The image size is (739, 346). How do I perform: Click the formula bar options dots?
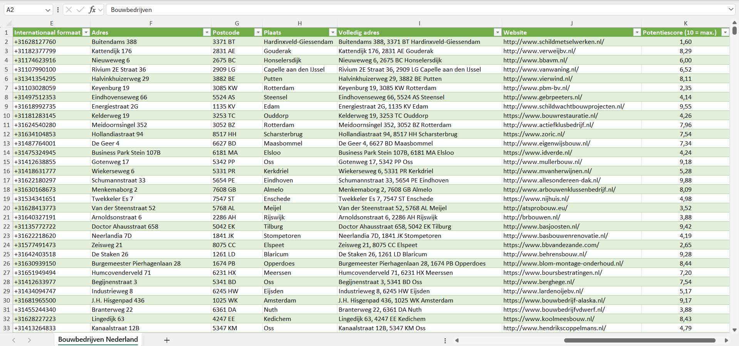point(58,10)
